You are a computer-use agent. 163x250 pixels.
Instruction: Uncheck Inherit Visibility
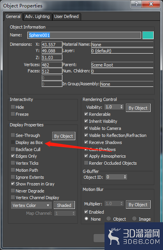(86, 121)
